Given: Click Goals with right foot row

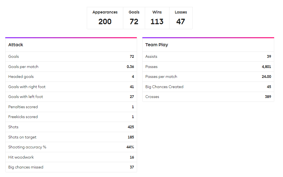Looking at the screenshot, I should (71, 87).
